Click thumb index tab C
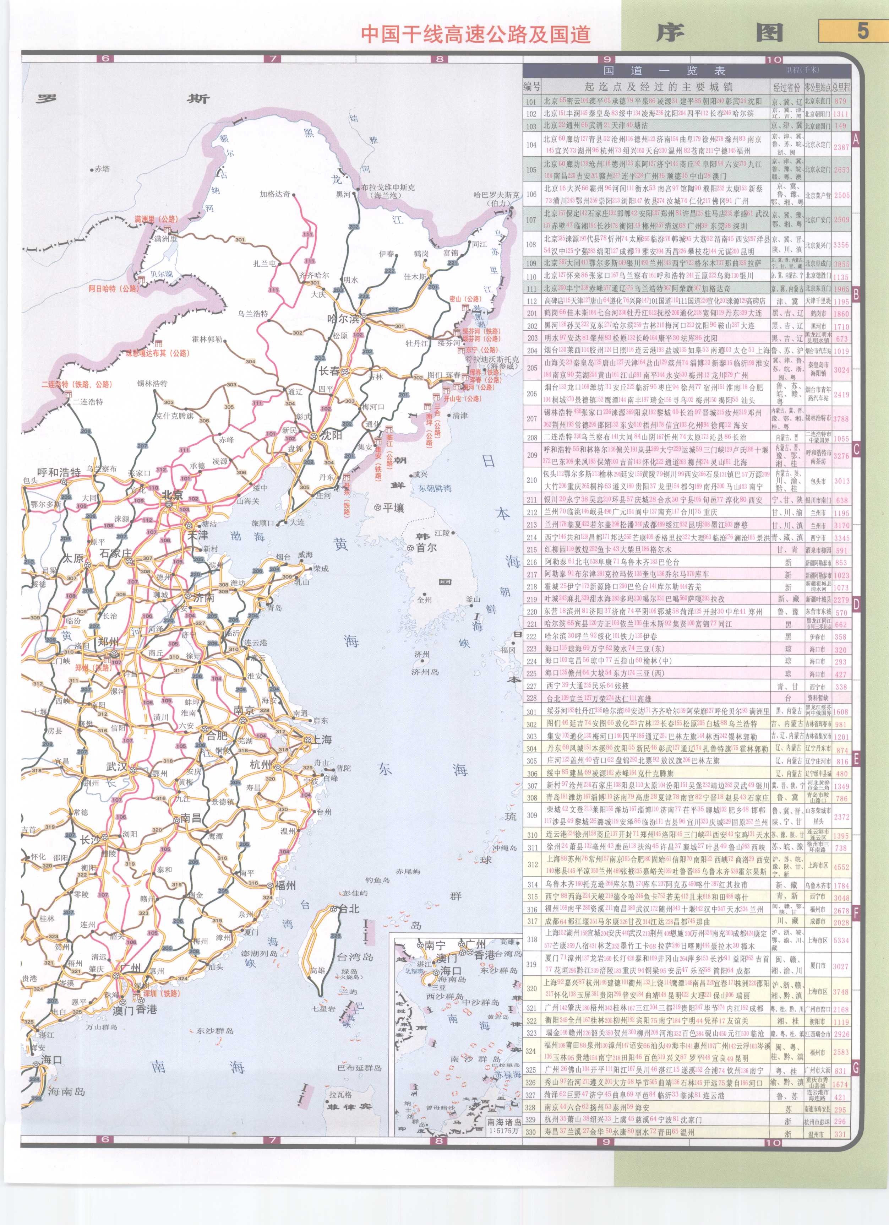The width and height of the screenshot is (889, 1225). (x=856, y=449)
